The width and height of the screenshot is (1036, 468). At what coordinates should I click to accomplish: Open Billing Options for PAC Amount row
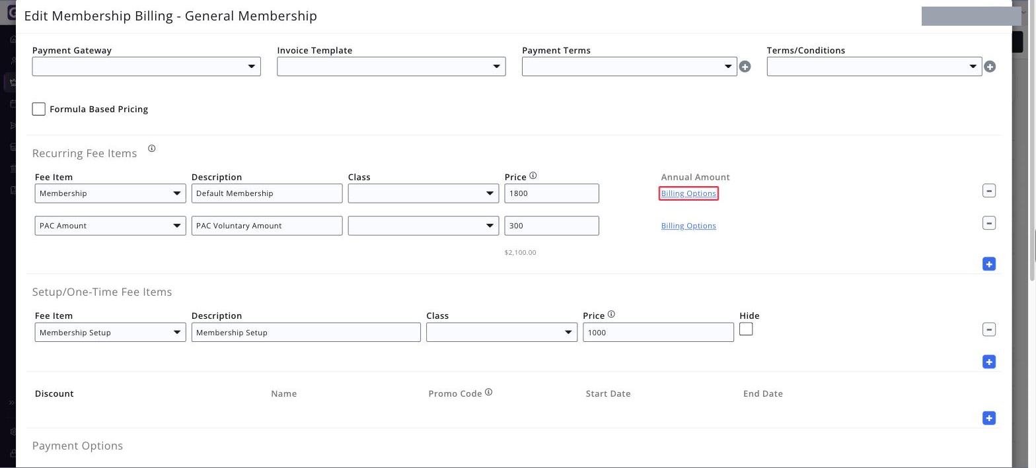point(688,226)
